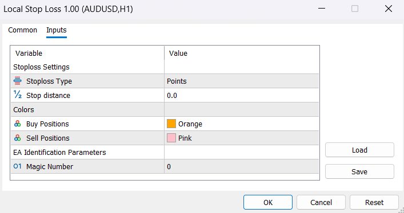404x213 pixels.
Task: Select the Buy Positions variable label
Action: coord(47,124)
